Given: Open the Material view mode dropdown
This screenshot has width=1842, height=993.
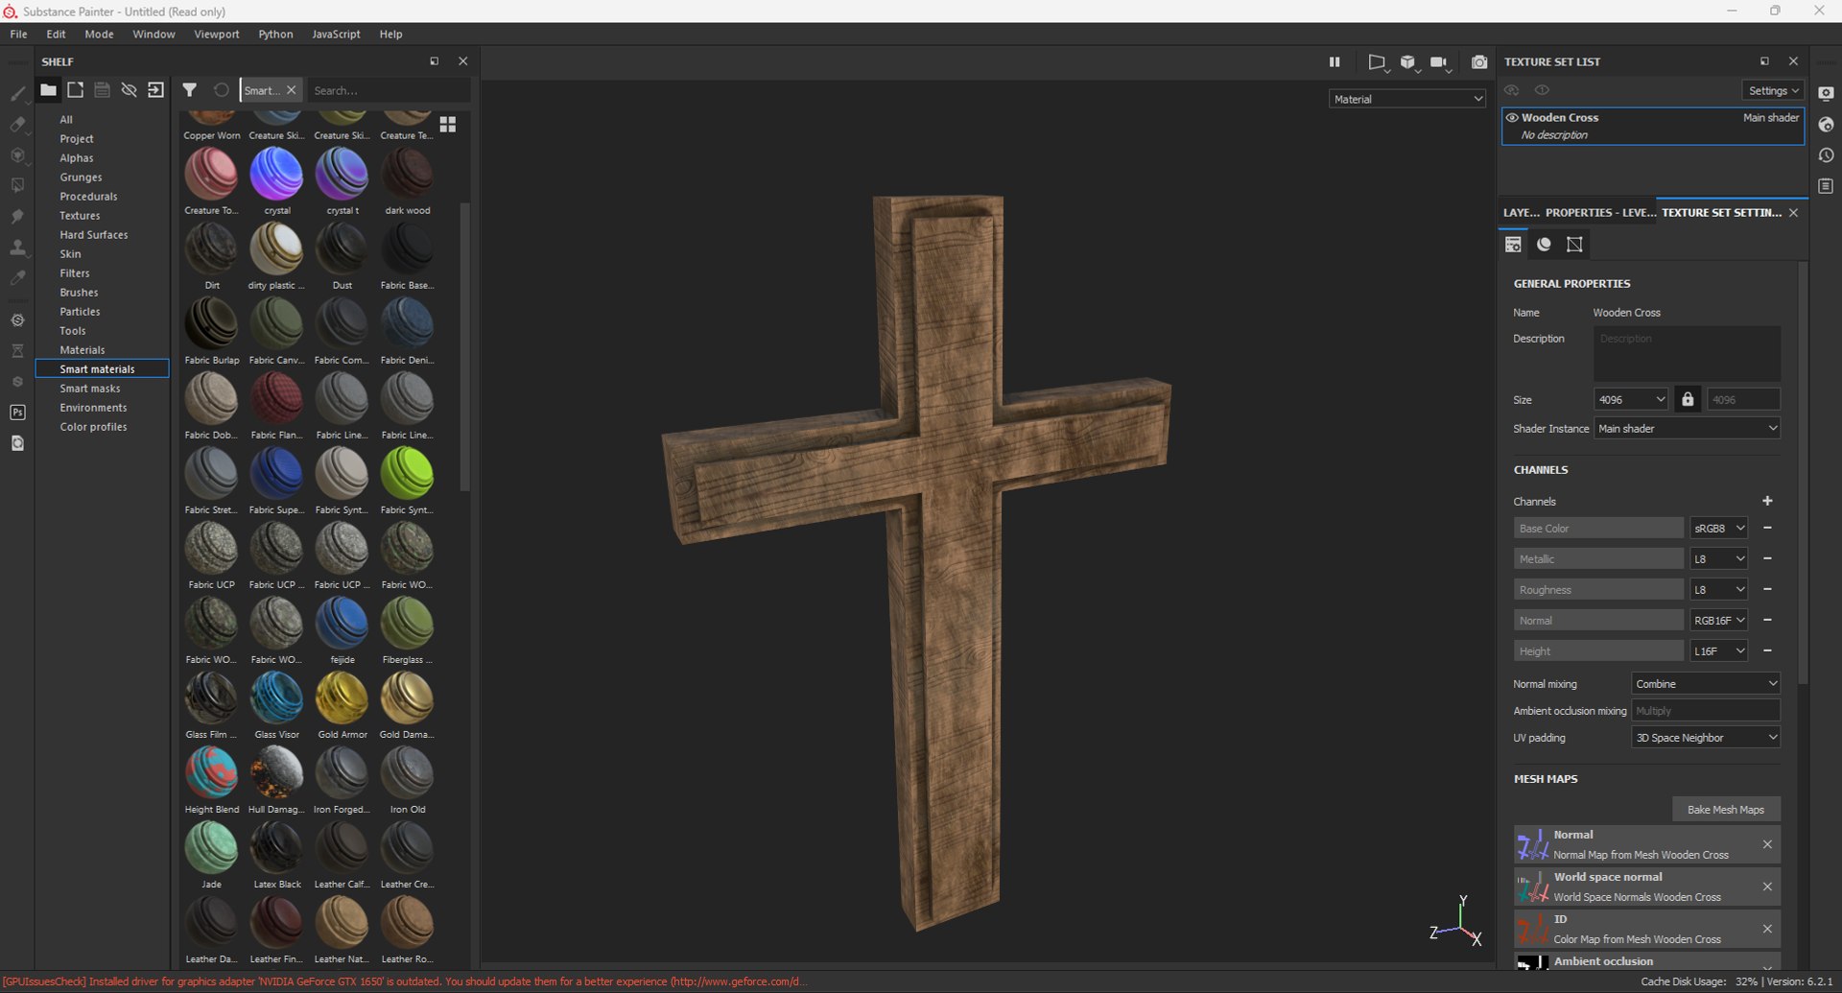Looking at the screenshot, I should point(1406,99).
